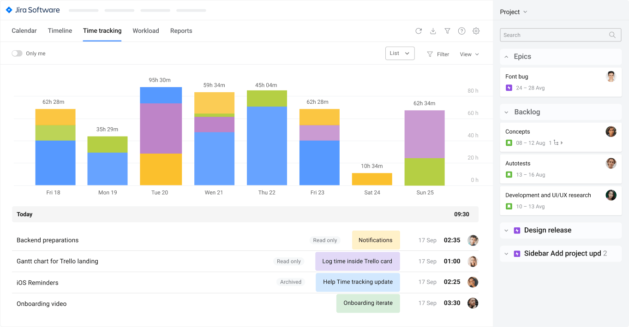Click the Filter button above the chart

point(437,54)
